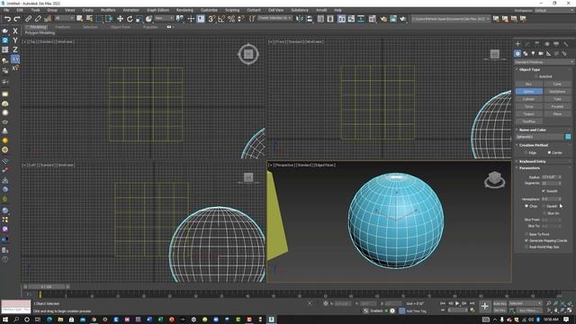Click the Auto Key button
The height and width of the screenshot is (324, 576).
tap(499, 303)
